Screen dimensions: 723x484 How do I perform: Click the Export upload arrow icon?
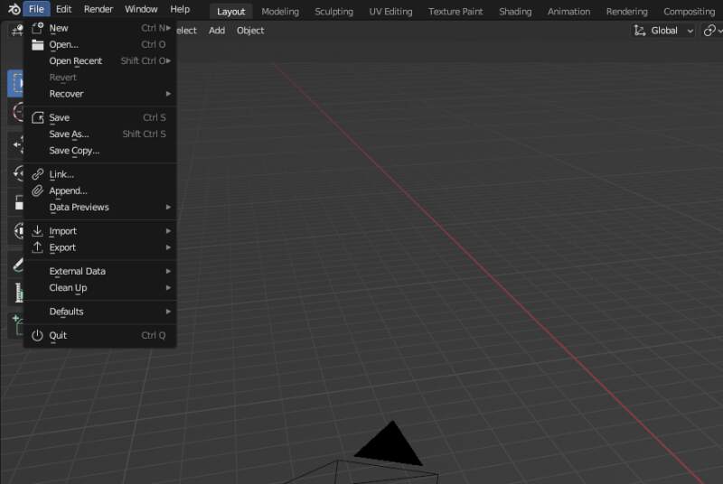[37, 247]
